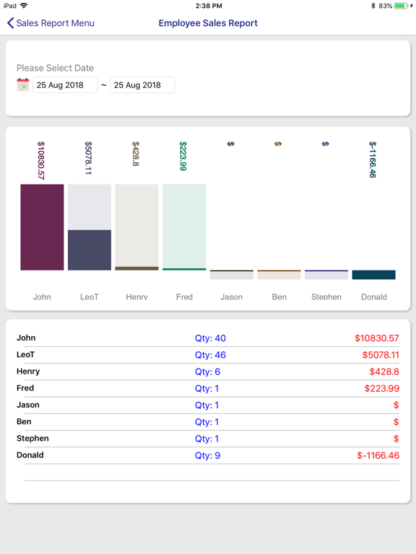This screenshot has width=416, height=554.
Task: Select Stephen's row in the list
Action: (208, 439)
